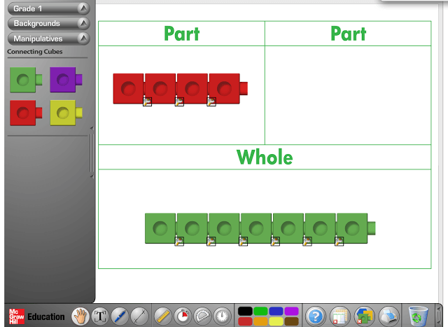Image resolution: width=448 pixels, height=327 pixels.
Task: Click the 'Connecting Cubes' label
Action: pos(35,52)
